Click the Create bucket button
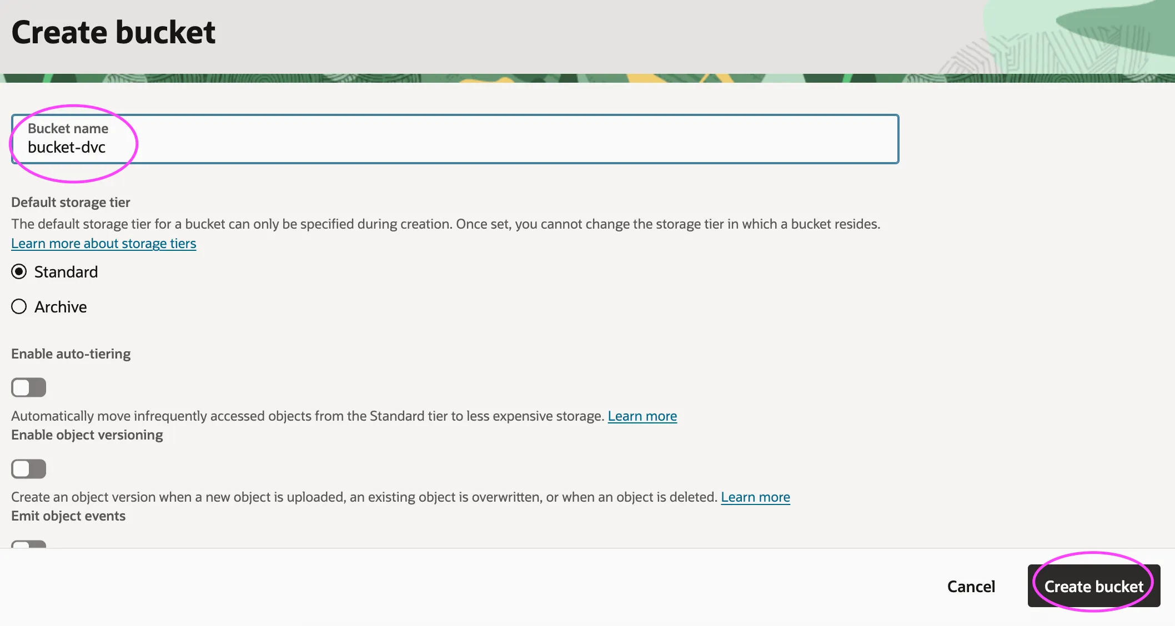The width and height of the screenshot is (1175, 626). point(1093,587)
